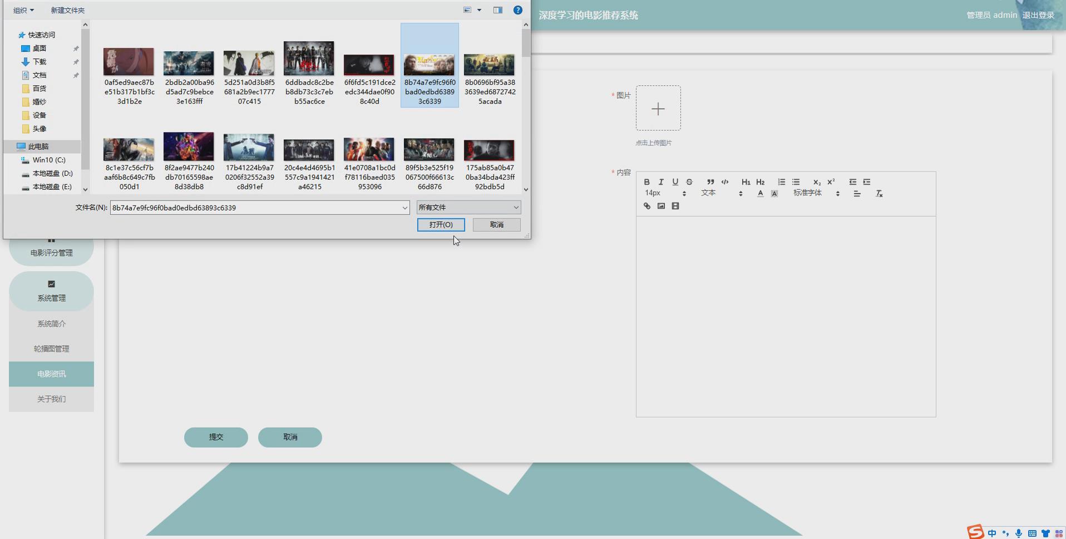Toggle strikethrough in the editor toolbar

pyautogui.click(x=689, y=182)
